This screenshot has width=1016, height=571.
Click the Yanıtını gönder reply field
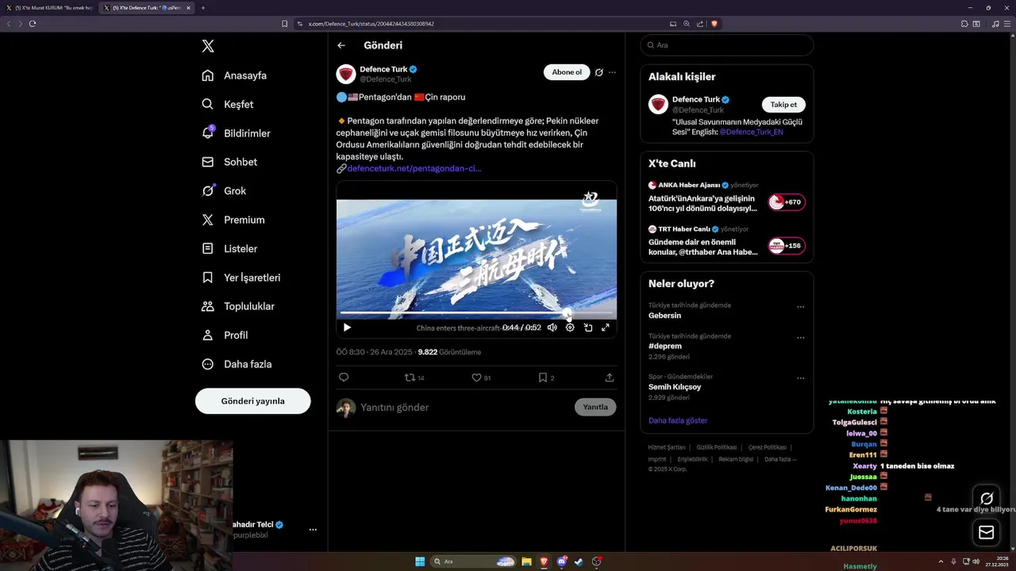(464, 407)
